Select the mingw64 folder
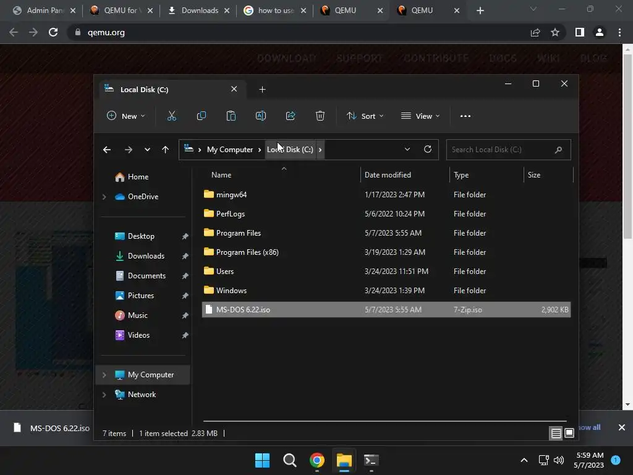Viewport: 633px width, 475px height. click(386, 195)
